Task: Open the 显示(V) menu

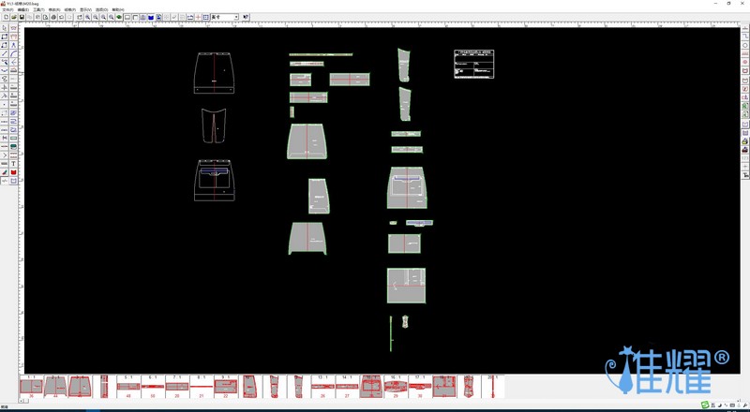Action: point(85,9)
